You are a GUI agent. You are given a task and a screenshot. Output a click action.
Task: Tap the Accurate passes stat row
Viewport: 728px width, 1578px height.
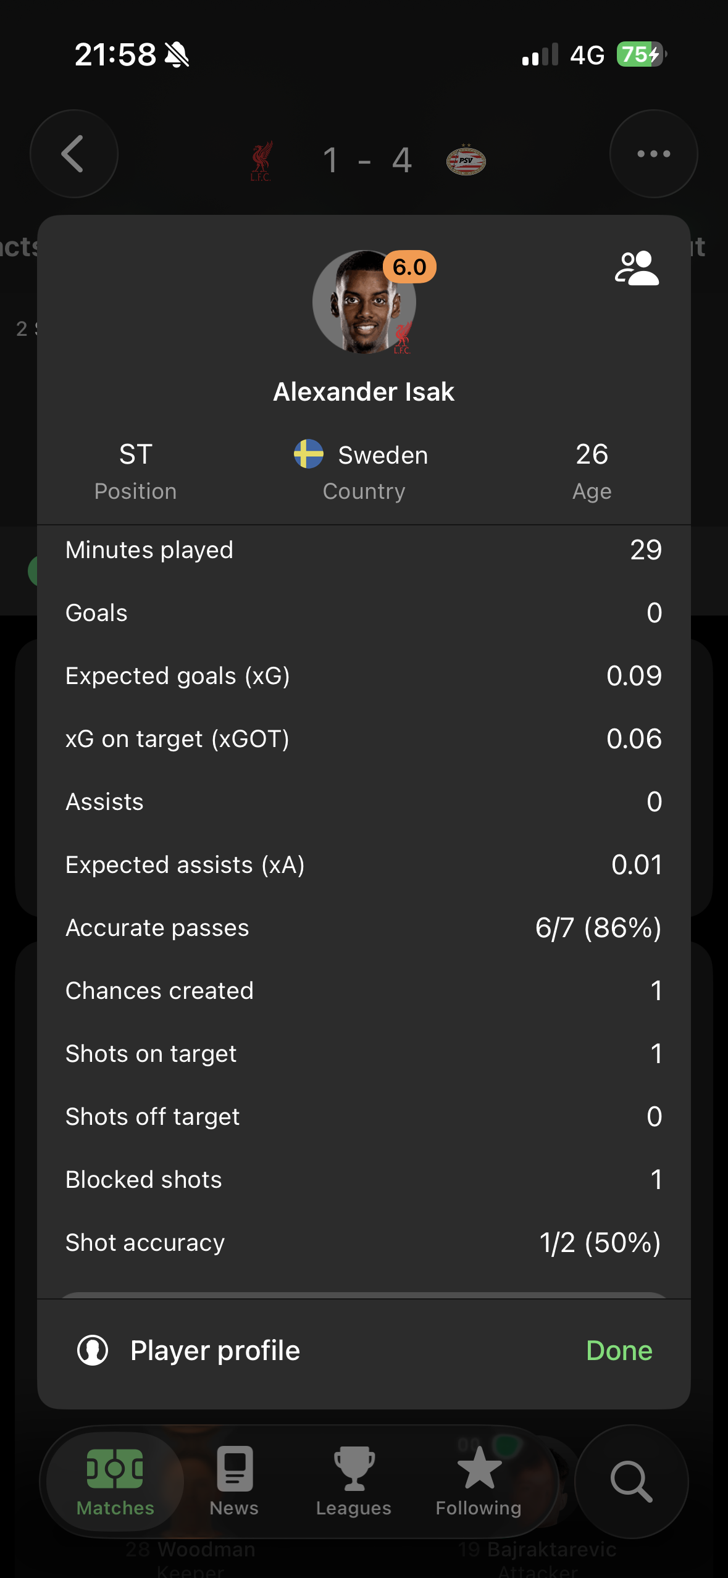pyautogui.click(x=364, y=927)
